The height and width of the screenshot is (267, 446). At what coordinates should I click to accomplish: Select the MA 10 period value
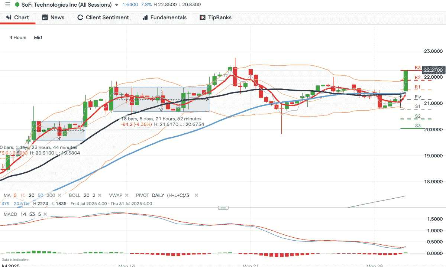coord(23,195)
